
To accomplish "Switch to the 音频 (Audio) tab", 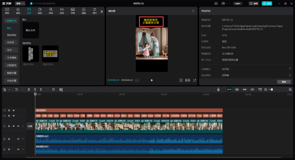I will click(x=18, y=11).
